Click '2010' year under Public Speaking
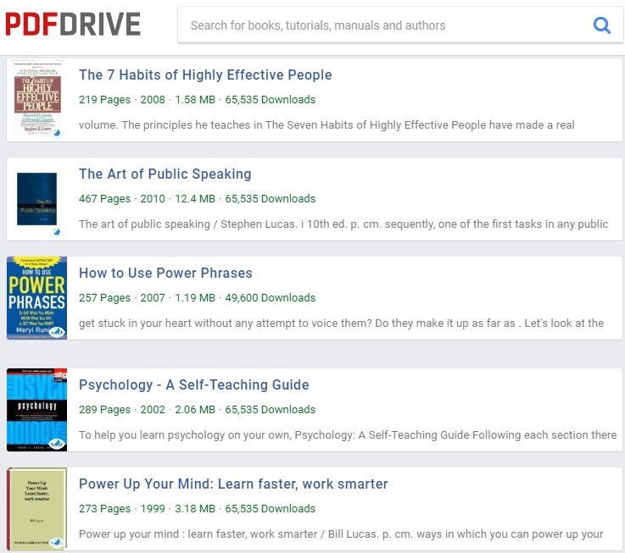This screenshot has height=553, width=625. click(x=153, y=199)
